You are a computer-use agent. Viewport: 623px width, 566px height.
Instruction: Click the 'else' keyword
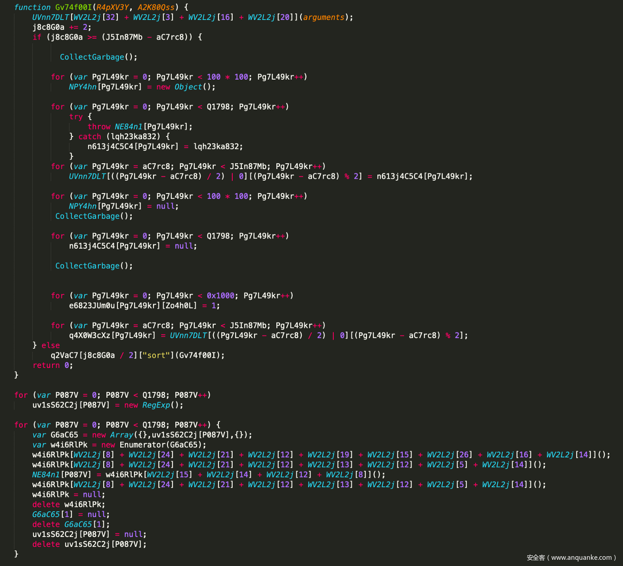(x=50, y=345)
